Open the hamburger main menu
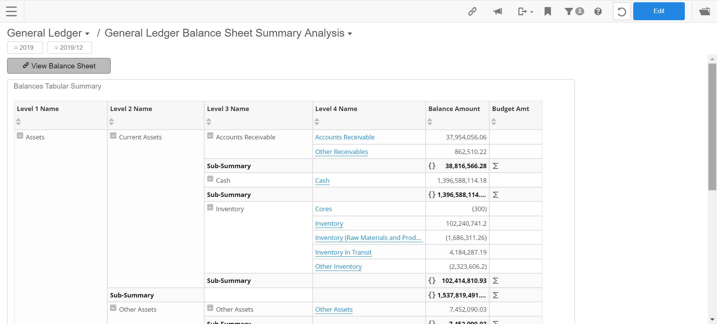The width and height of the screenshot is (717, 324). (x=12, y=11)
